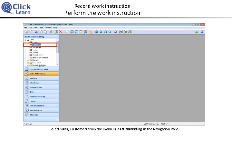Open the Human Resources menu
This screenshot has width=232, height=141.
pyautogui.click(x=41, y=106)
